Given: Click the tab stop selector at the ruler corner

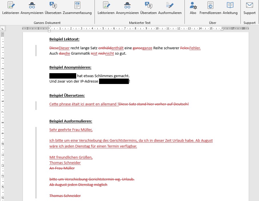Looking at the screenshot, I should (3, 29).
